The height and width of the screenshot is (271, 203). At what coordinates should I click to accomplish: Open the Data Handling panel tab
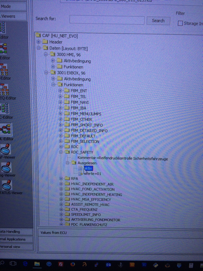(16, 232)
